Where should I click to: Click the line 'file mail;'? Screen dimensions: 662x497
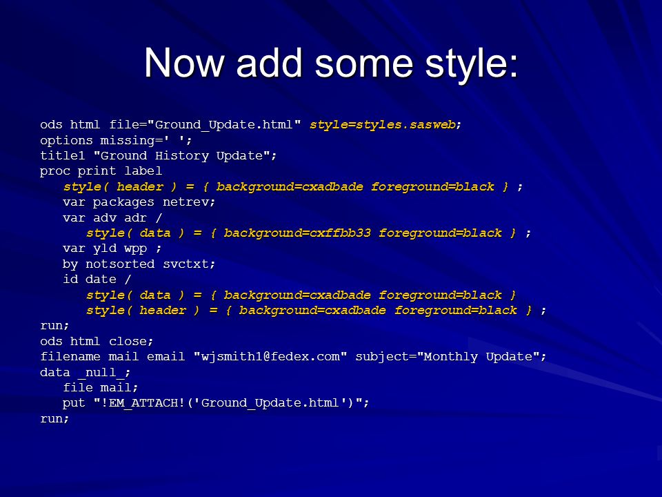click(101, 387)
